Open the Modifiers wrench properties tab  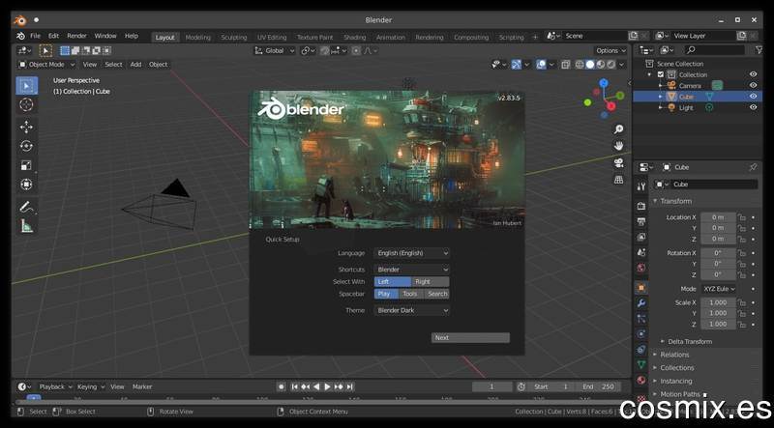[x=640, y=302]
